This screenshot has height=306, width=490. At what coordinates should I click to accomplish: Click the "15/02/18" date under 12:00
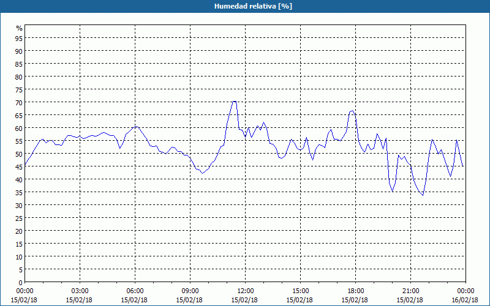[244, 300]
